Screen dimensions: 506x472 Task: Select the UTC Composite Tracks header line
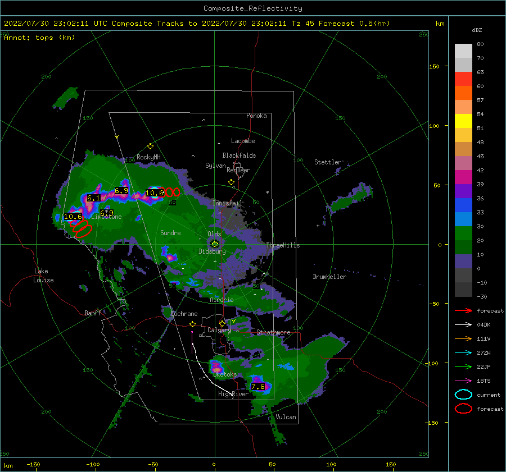pos(197,24)
